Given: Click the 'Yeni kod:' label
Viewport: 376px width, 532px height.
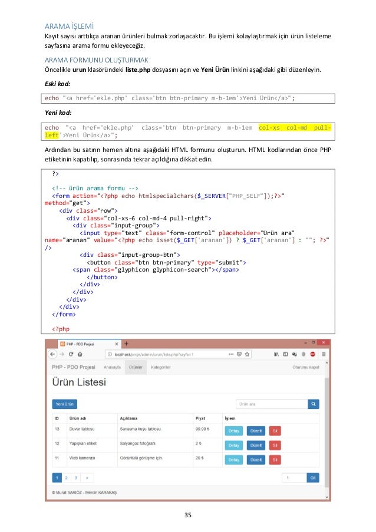Looking at the screenshot, I should [58, 113].
